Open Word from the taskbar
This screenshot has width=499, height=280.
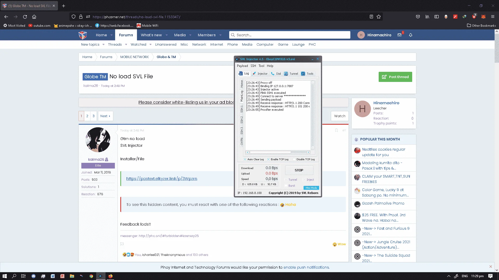[x=53, y=276]
